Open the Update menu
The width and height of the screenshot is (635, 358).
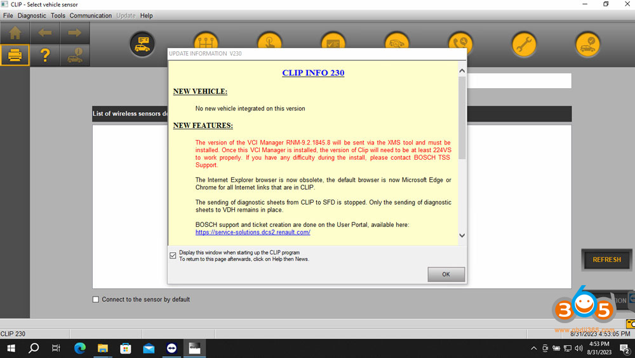[126, 16]
